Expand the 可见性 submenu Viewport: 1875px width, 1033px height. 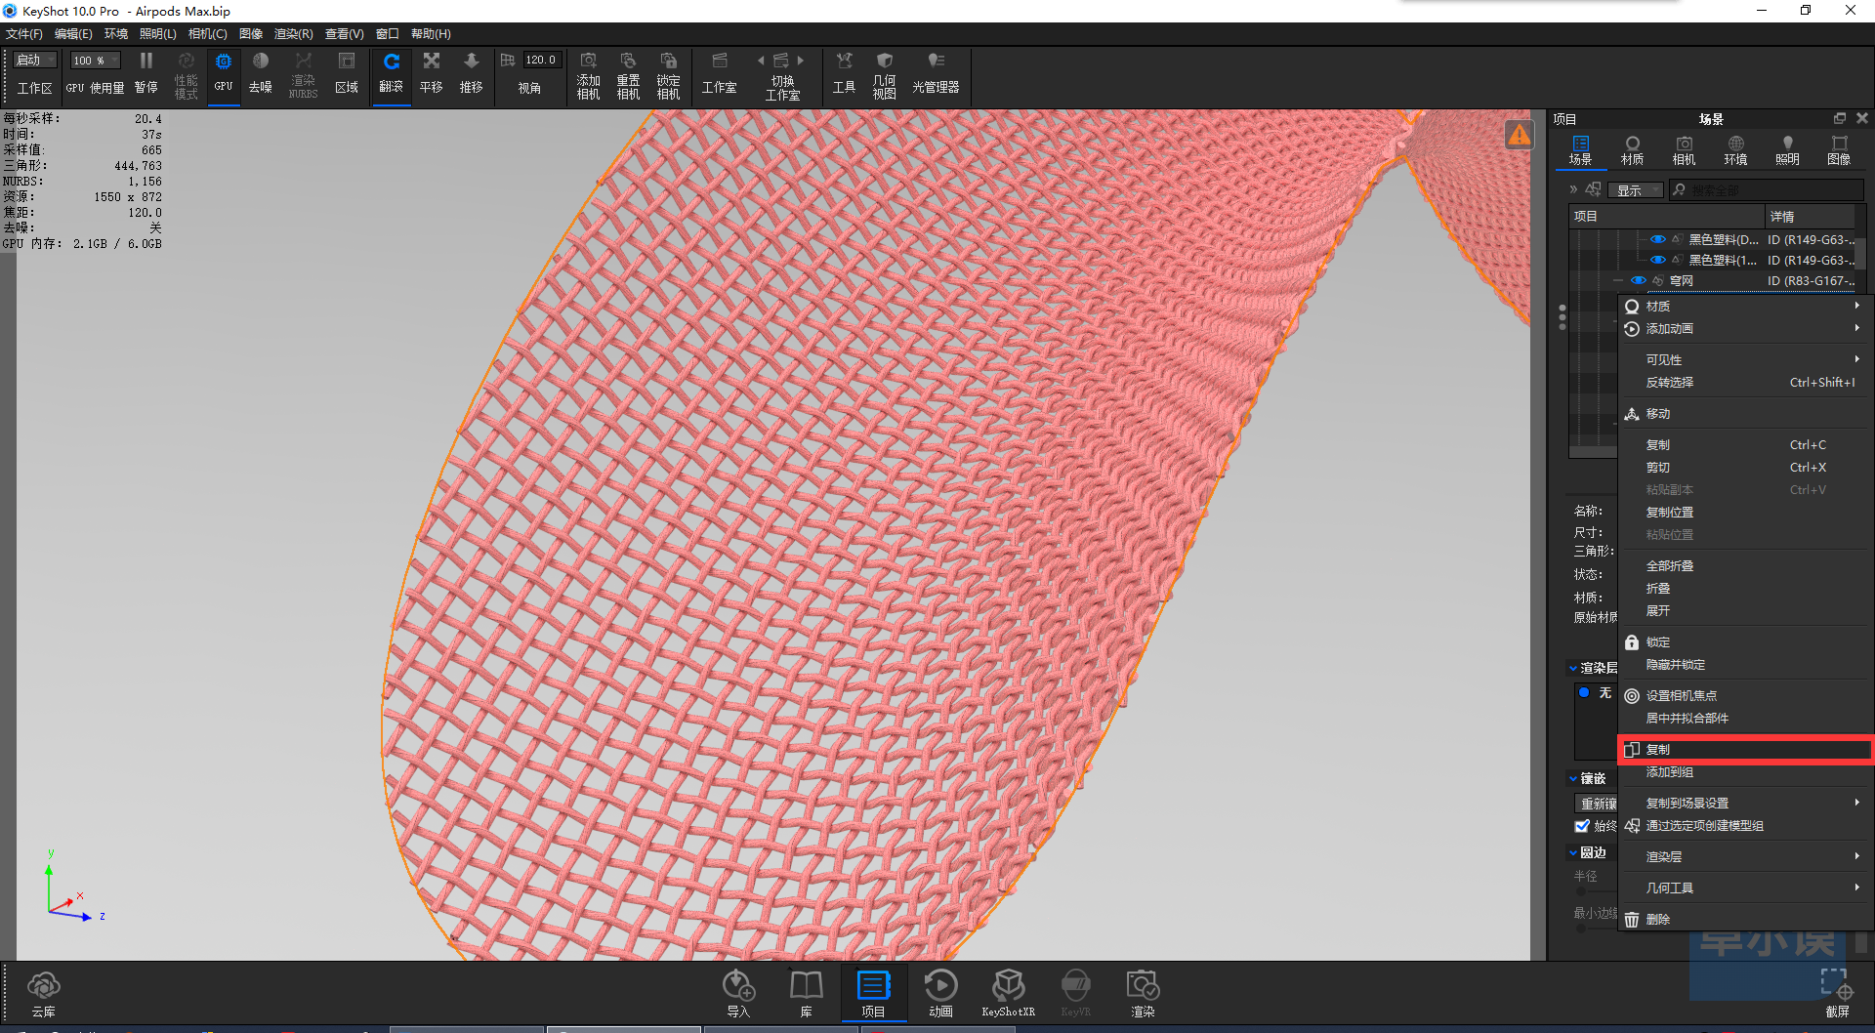coord(1745,360)
